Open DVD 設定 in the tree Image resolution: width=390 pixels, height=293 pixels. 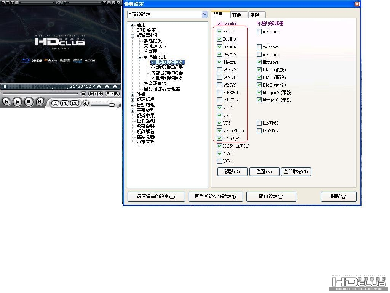point(146,30)
